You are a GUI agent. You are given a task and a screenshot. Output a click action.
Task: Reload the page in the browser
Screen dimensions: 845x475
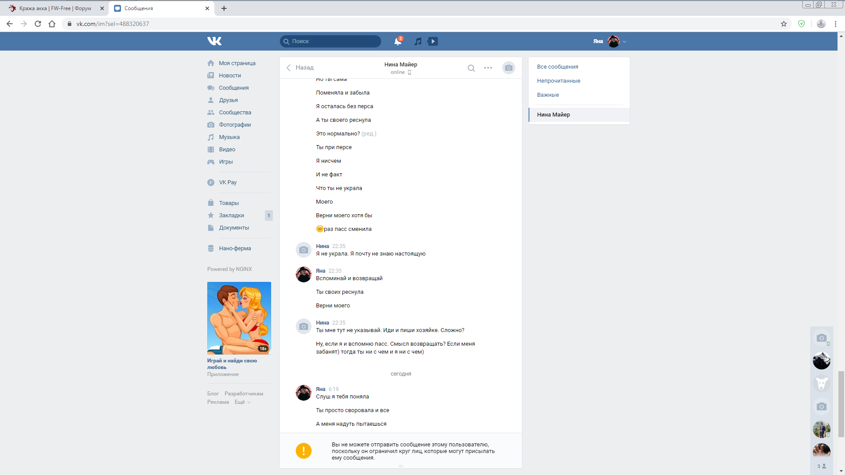tap(38, 24)
